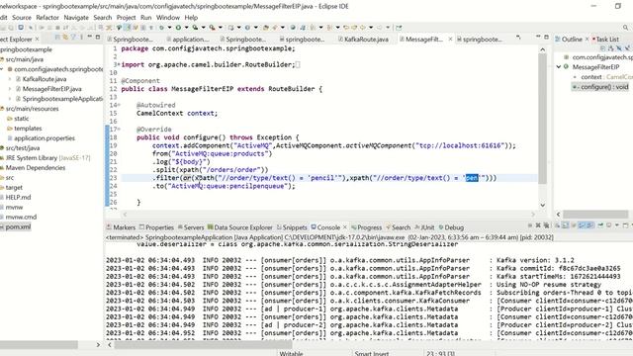Open the Run icon dropdown arrow

pos(186,28)
